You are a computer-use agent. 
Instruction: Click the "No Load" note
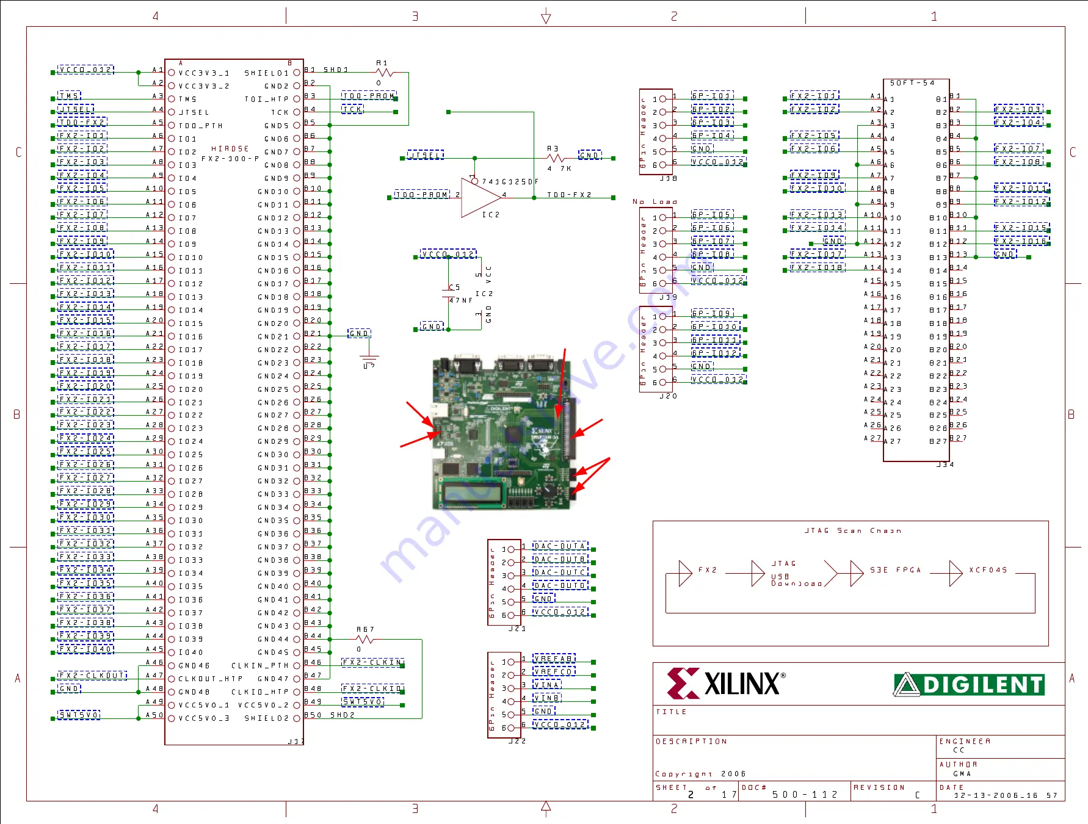(x=655, y=201)
